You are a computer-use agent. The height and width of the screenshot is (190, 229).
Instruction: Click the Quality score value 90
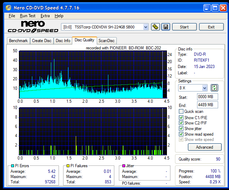point(218,159)
